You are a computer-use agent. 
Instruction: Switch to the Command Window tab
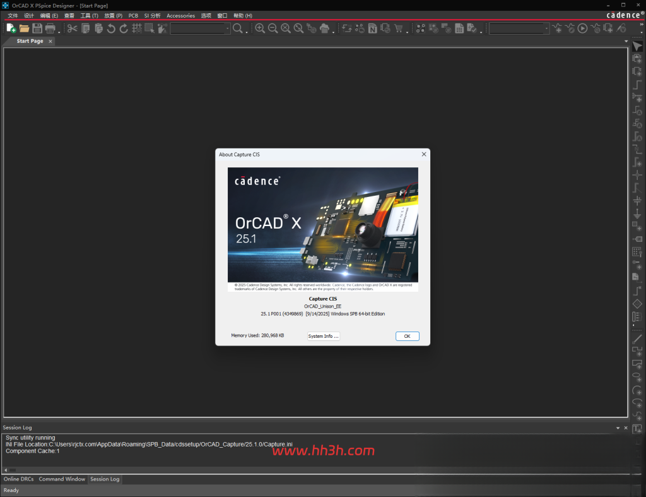[x=62, y=479]
